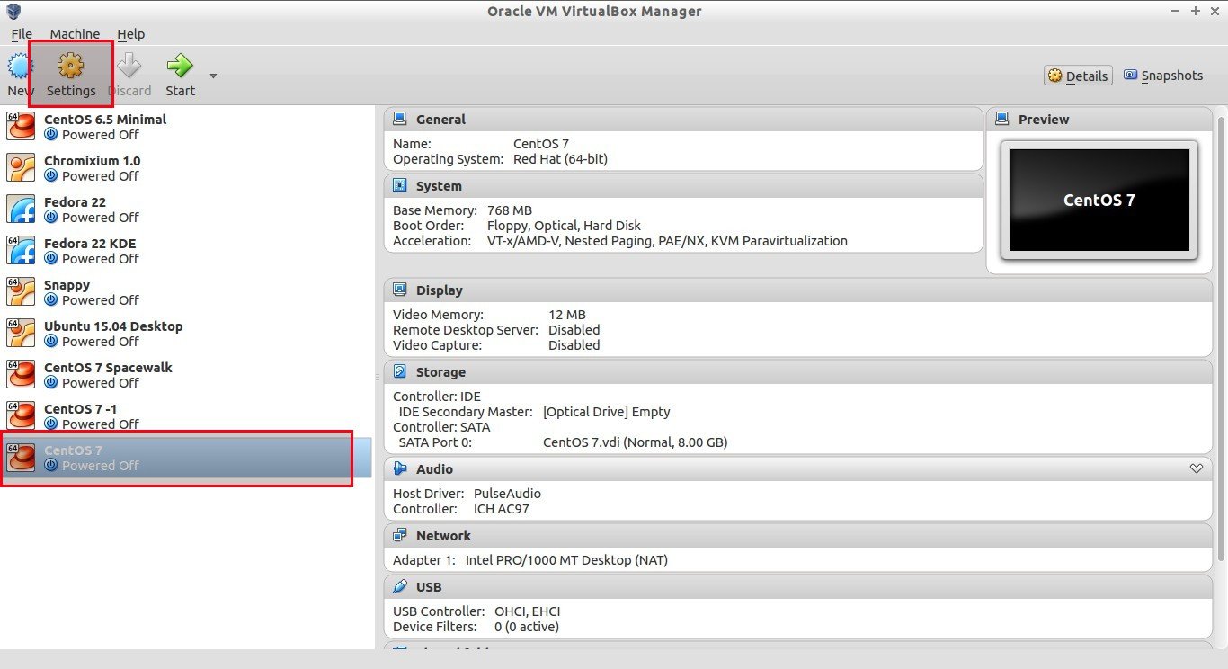Open the Help menu

130,34
